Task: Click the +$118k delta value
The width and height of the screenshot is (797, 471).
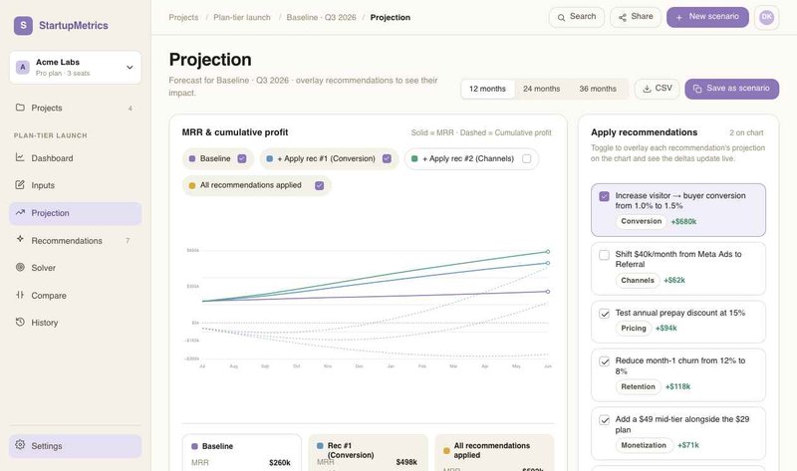Action: pyautogui.click(x=677, y=386)
